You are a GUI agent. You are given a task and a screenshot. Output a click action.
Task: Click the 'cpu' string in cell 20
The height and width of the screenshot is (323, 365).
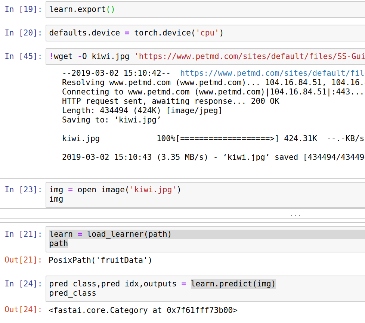tap(207, 33)
